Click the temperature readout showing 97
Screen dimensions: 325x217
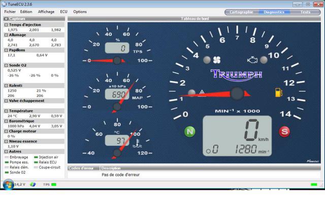click(117, 140)
